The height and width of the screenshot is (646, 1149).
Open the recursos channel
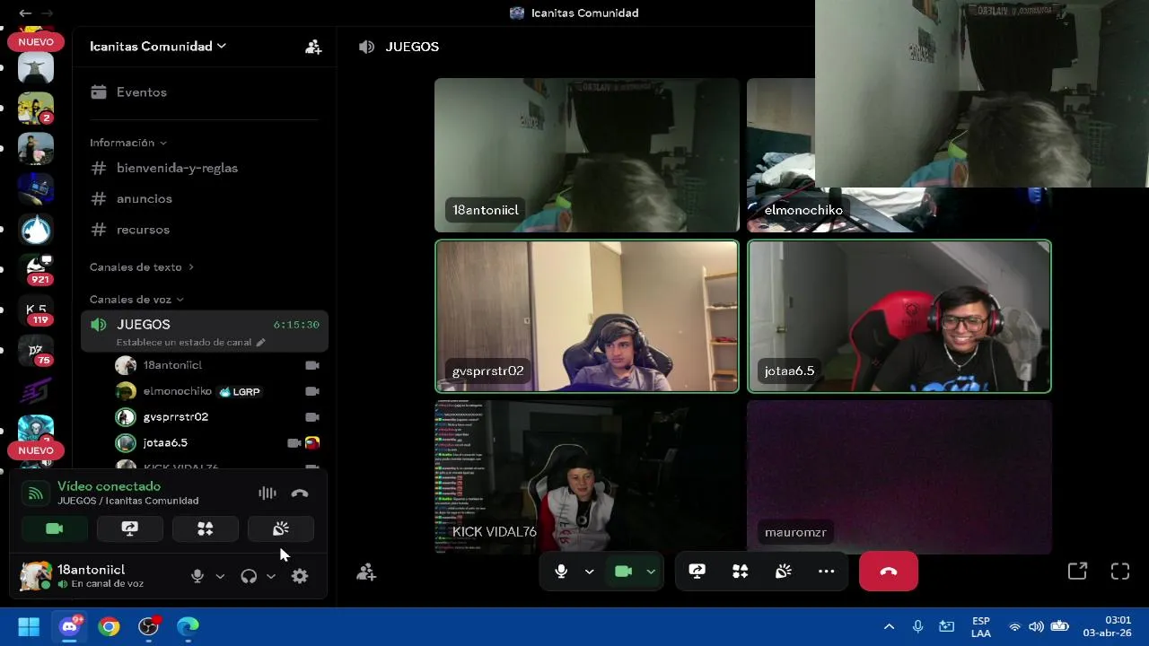point(205,230)
